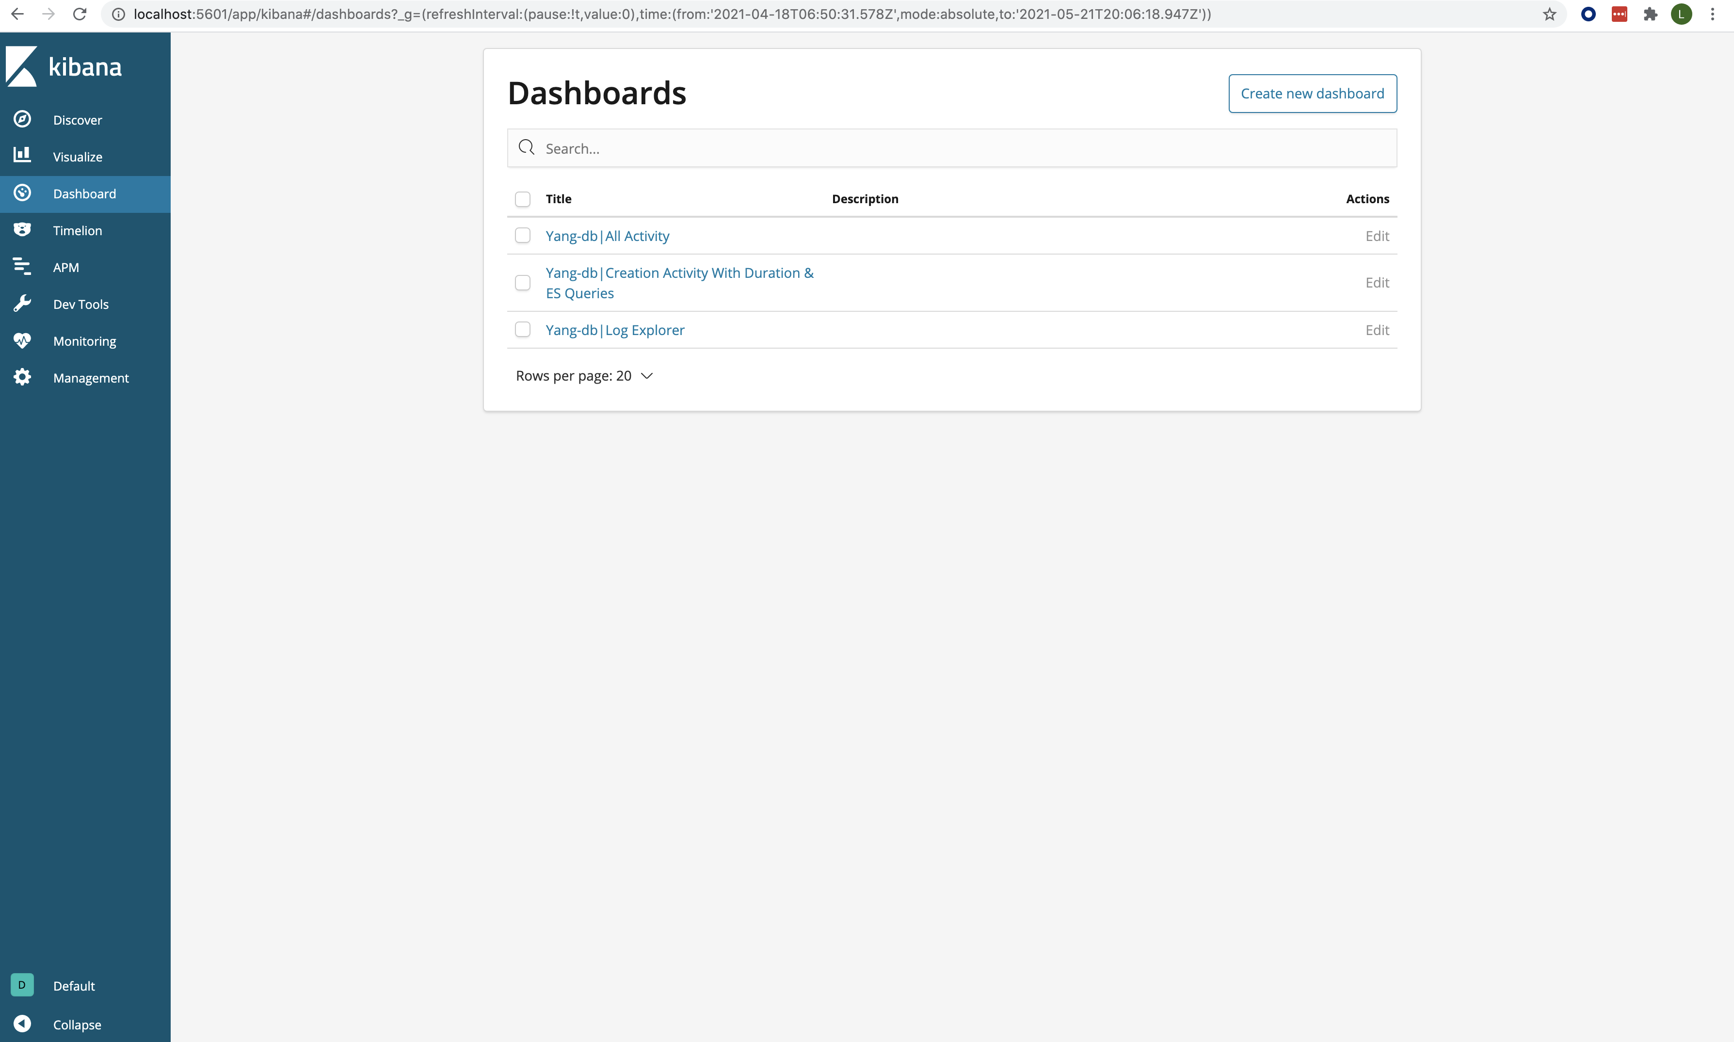This screenshot has width=1734, height=1042.
Task: Open Management via gear icon
Action: click(22, 377)
